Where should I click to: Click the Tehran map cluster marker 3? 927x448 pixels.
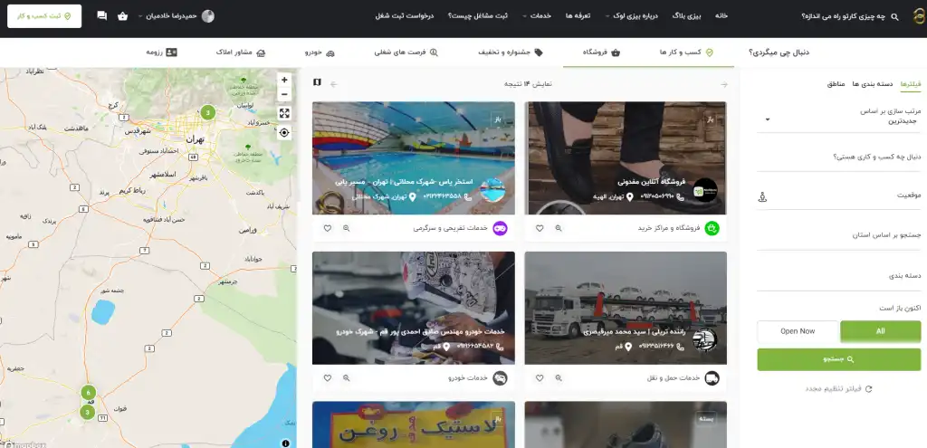(x=207, y=111)
